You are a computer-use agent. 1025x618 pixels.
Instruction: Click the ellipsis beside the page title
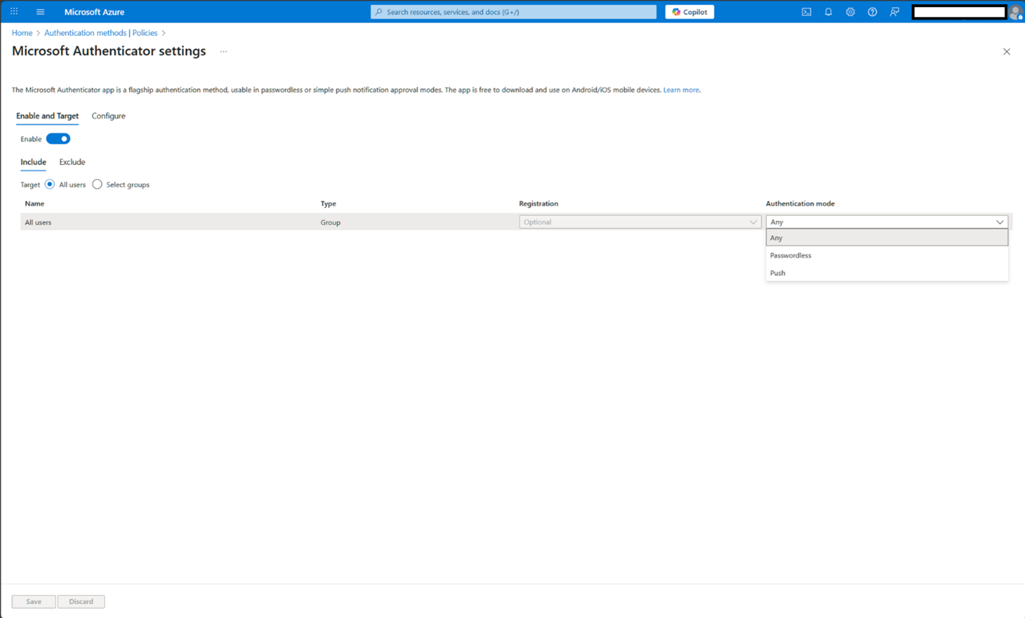pos(224,52)
